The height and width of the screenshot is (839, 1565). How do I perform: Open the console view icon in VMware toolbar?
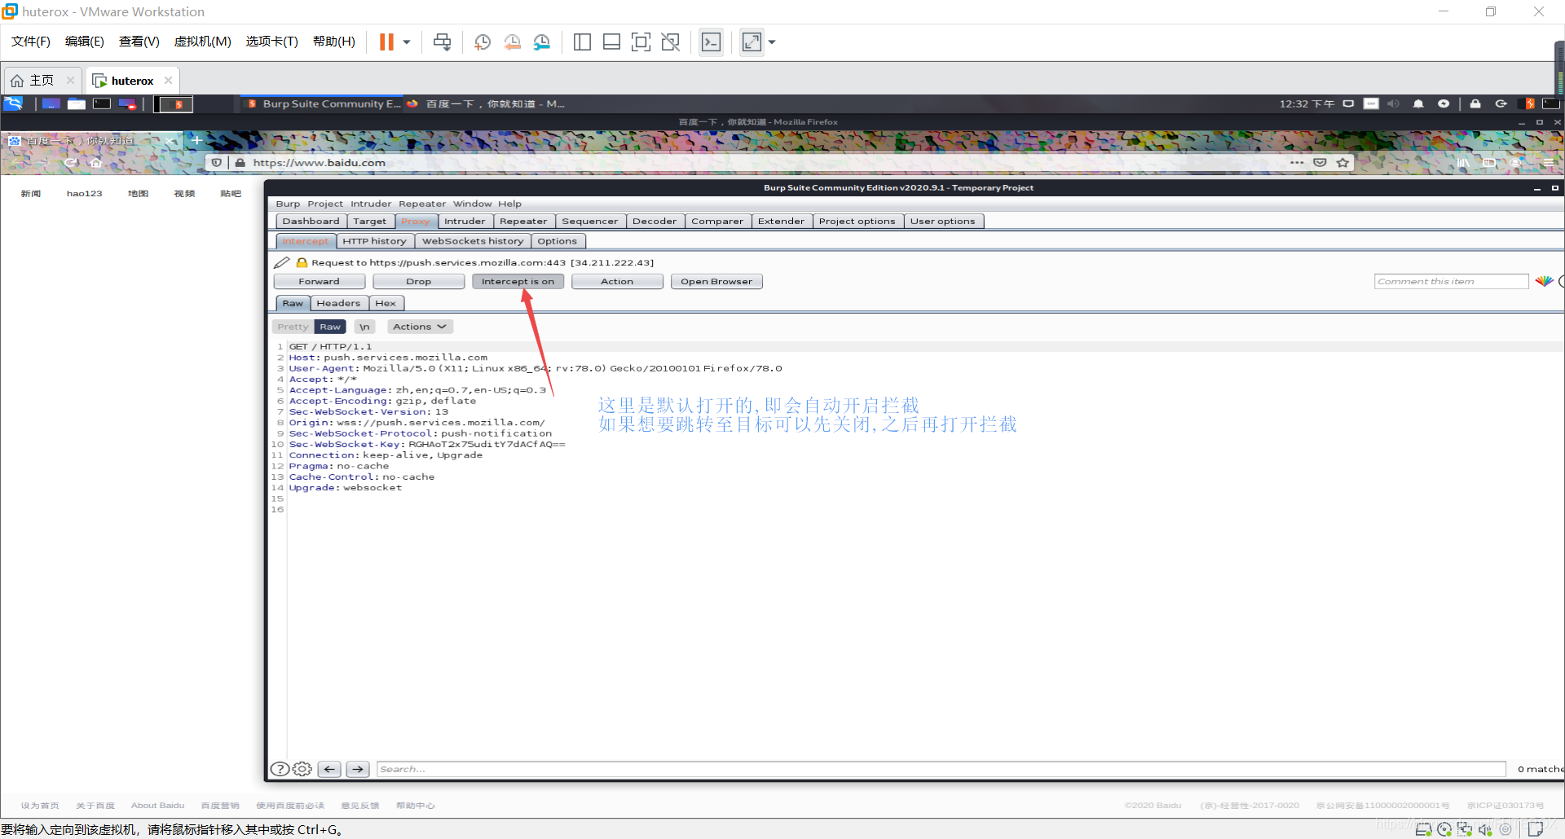tap(711, 42)
